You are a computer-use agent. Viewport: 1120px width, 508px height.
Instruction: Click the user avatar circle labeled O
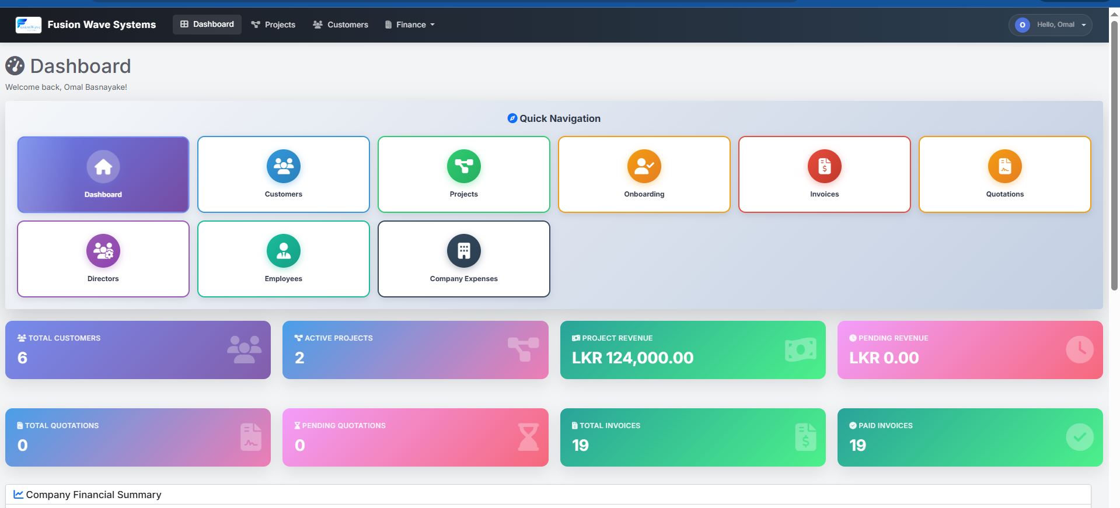(x=1023, y=25)
